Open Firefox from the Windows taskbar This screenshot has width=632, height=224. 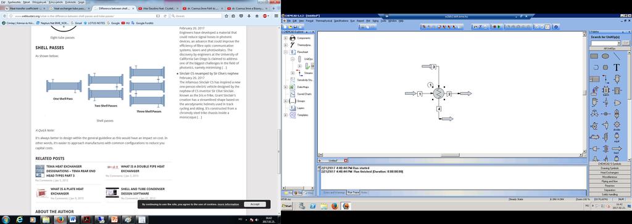(x=60, y=220)
